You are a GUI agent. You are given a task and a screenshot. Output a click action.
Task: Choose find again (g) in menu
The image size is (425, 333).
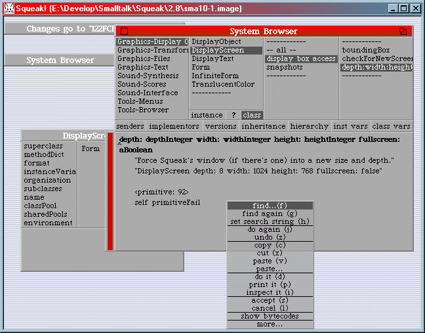pyautogui.click(x=270, y=213)
